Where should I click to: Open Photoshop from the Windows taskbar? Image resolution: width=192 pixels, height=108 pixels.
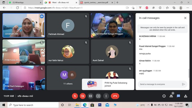coord(100,105)
